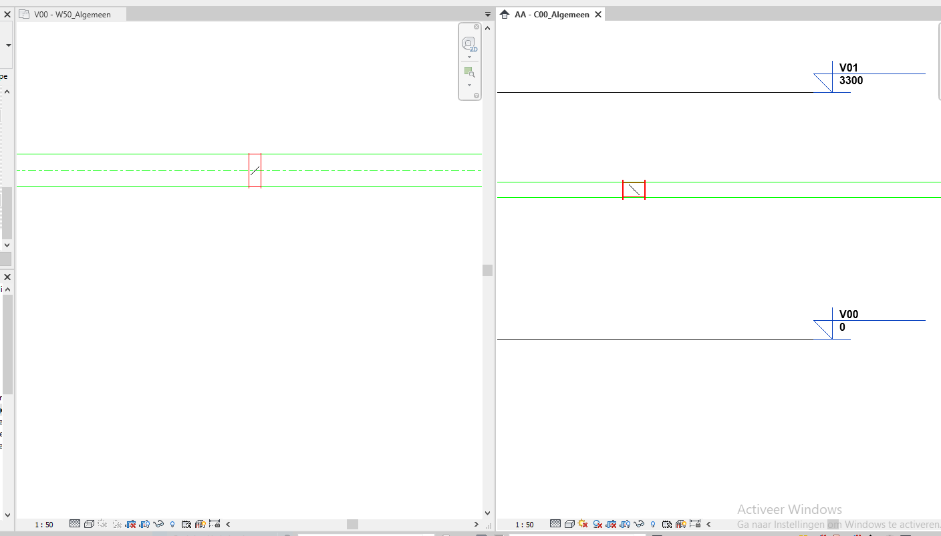The width and height of the screenshot is (941, 536).
Task: Expand the Zoom tool dropdown arrow
Action: [x=470, y=85]
